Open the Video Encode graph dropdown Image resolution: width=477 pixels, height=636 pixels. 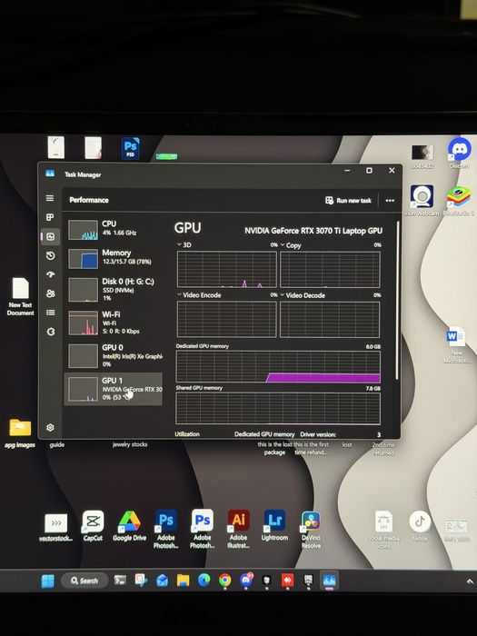pyautogui.click(x=199, y=295)
